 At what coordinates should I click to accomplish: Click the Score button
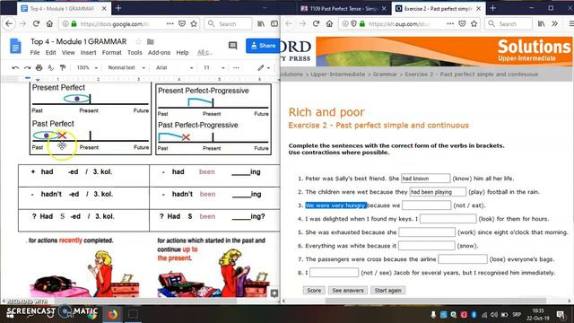click(x=314, y=291)
